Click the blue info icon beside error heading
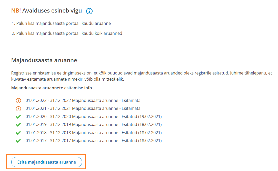This screenshot has height=171, width=278. point(89,11)
